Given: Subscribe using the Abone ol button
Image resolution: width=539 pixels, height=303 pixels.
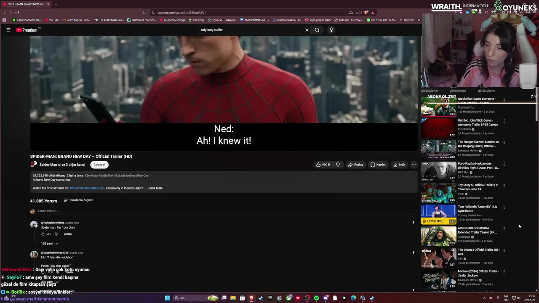Looking at the screenshot, I should pyautogui.click(x=99, y=165).
